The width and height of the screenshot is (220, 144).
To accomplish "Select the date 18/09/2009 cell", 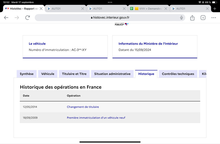I will point(30,118).
